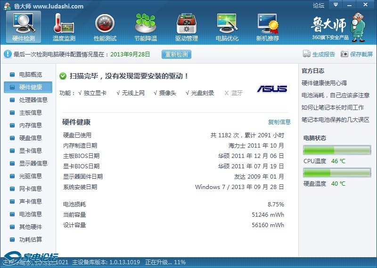The height and width of the screenshot is (268, 377).
Task: Open 节能降温 clover icon
Action: click(145, 24)
